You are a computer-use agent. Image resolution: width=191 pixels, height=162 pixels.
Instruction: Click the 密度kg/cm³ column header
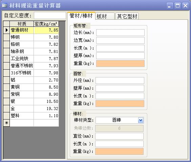pyautogui.click(x=46, y=24)
